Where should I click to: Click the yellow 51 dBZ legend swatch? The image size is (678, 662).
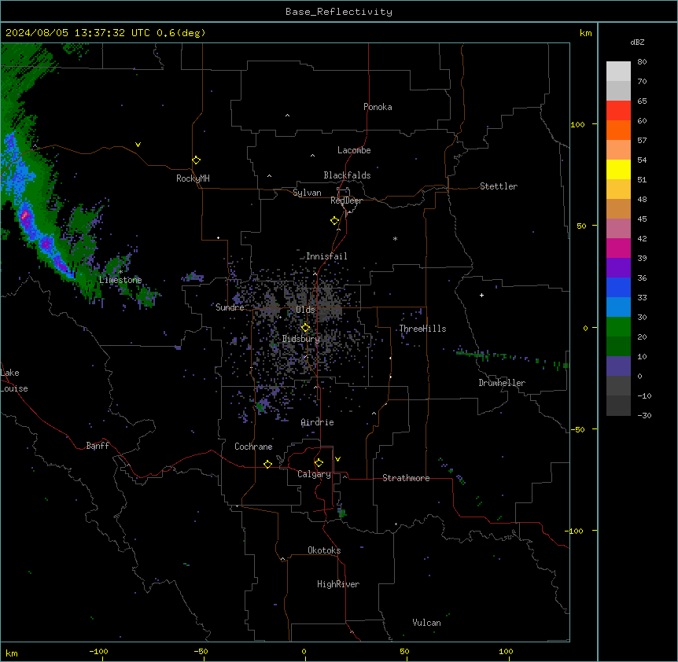tap(618, 169)
